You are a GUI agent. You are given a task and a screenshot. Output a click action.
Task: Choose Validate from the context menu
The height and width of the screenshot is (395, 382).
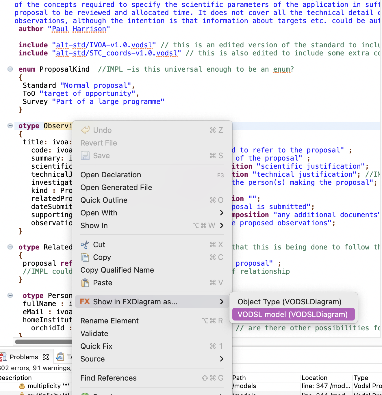tap(152, 333)
